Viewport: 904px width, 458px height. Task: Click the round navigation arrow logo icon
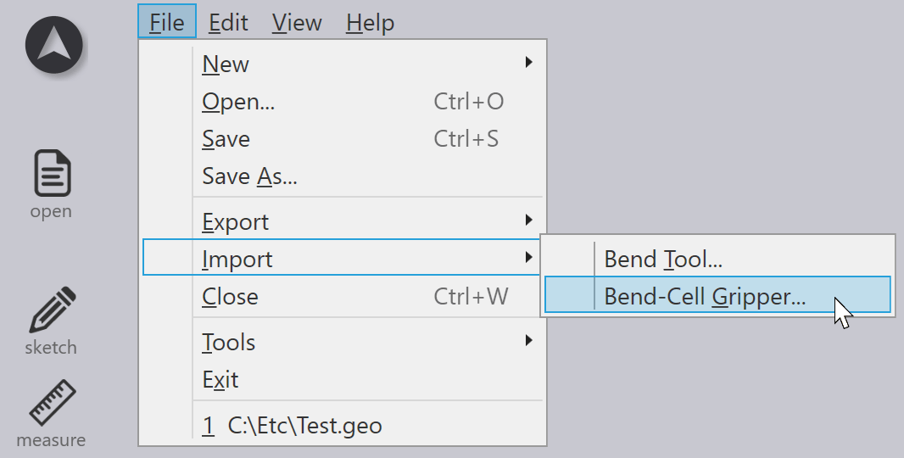pyautogui.click(x=54, y=45)
